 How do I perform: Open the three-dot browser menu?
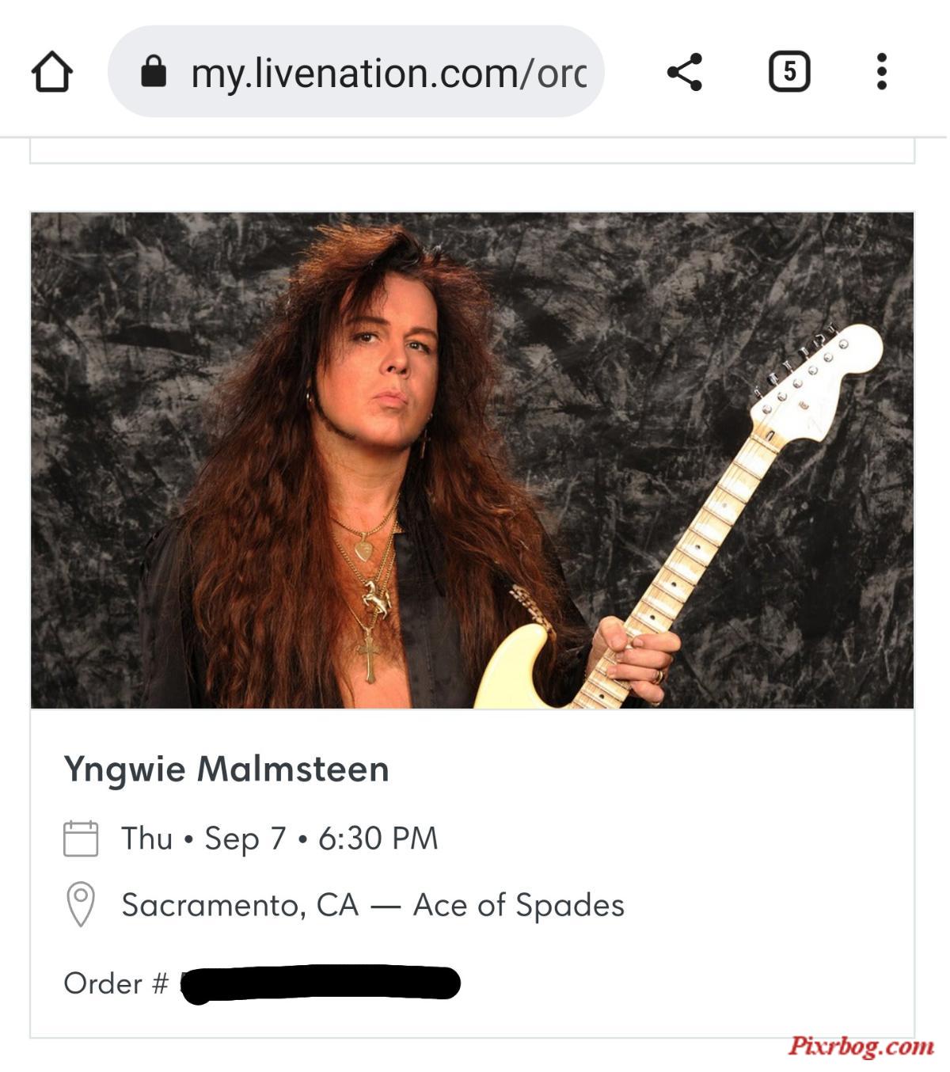click(882, 72)
